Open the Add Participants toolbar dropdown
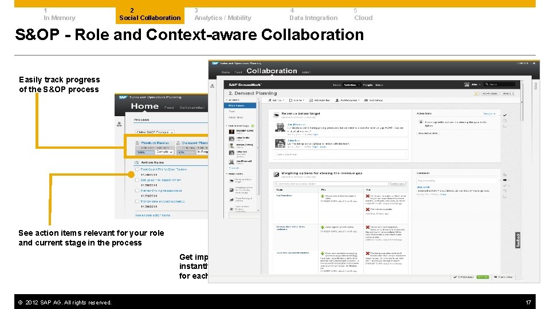The height and width of the screenshot is (309, 550). [x=347, y=101]
